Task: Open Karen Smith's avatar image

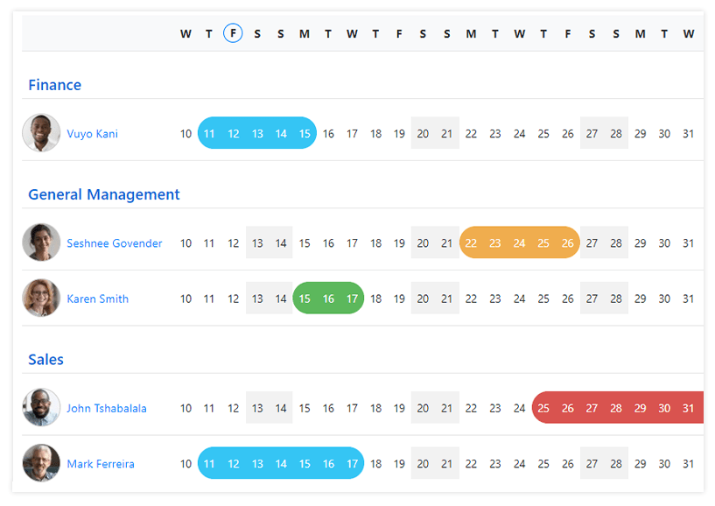Action: click(41, 299)
